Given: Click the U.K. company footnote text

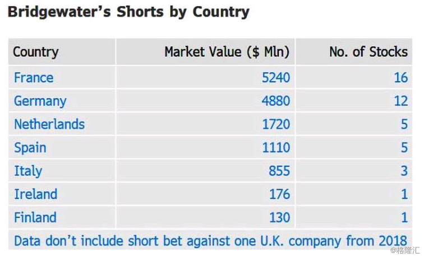Looking at the screenshot, I should click(x=202, y=241).
